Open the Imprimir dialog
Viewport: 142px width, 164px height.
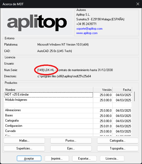click(x=57, y=158)
